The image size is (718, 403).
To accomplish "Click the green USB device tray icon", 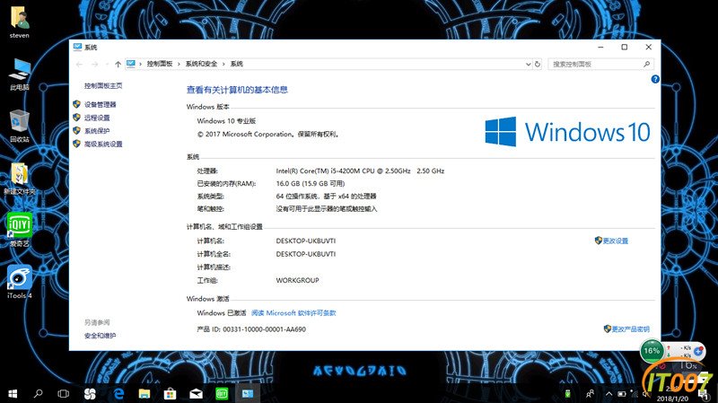I will tap(568, 394).
